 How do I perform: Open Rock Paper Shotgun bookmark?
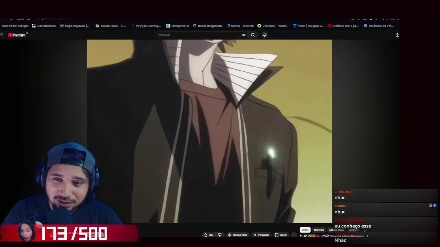(14, 26)
